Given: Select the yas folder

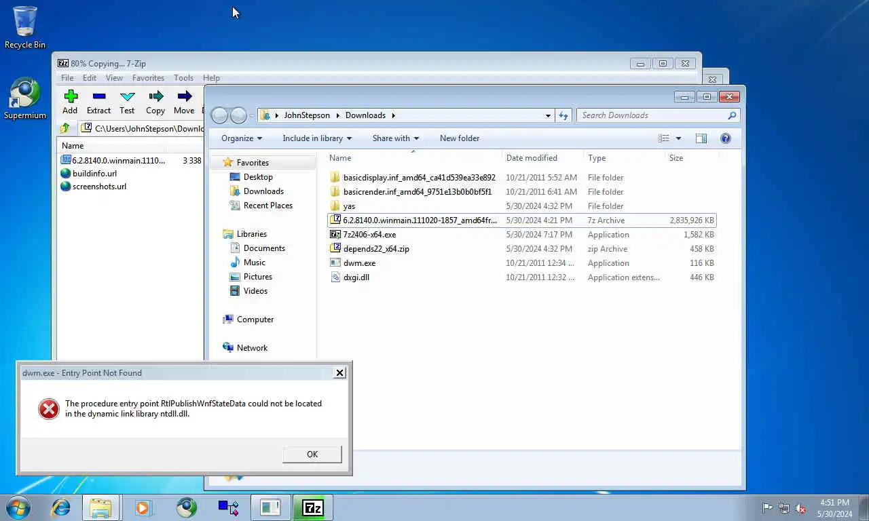Looking at the screenshot, I should point(349,206).
